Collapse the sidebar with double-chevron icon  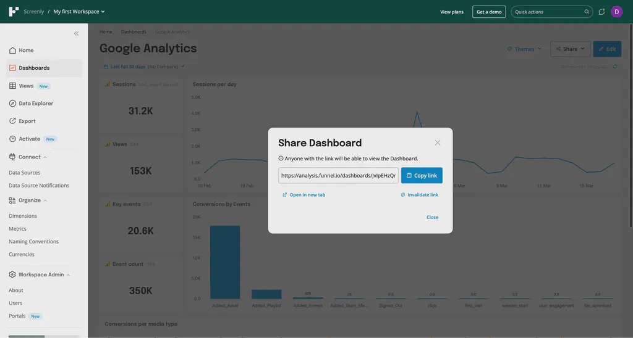76,33
